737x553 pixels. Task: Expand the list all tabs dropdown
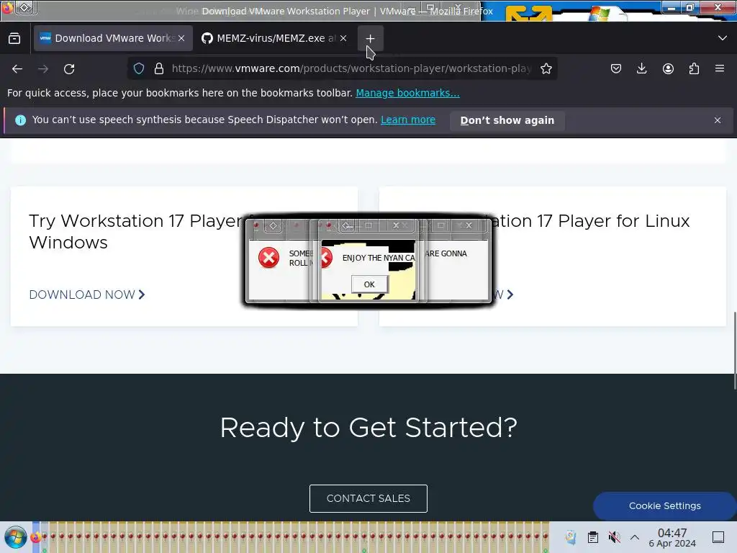[x=723, y=38]
